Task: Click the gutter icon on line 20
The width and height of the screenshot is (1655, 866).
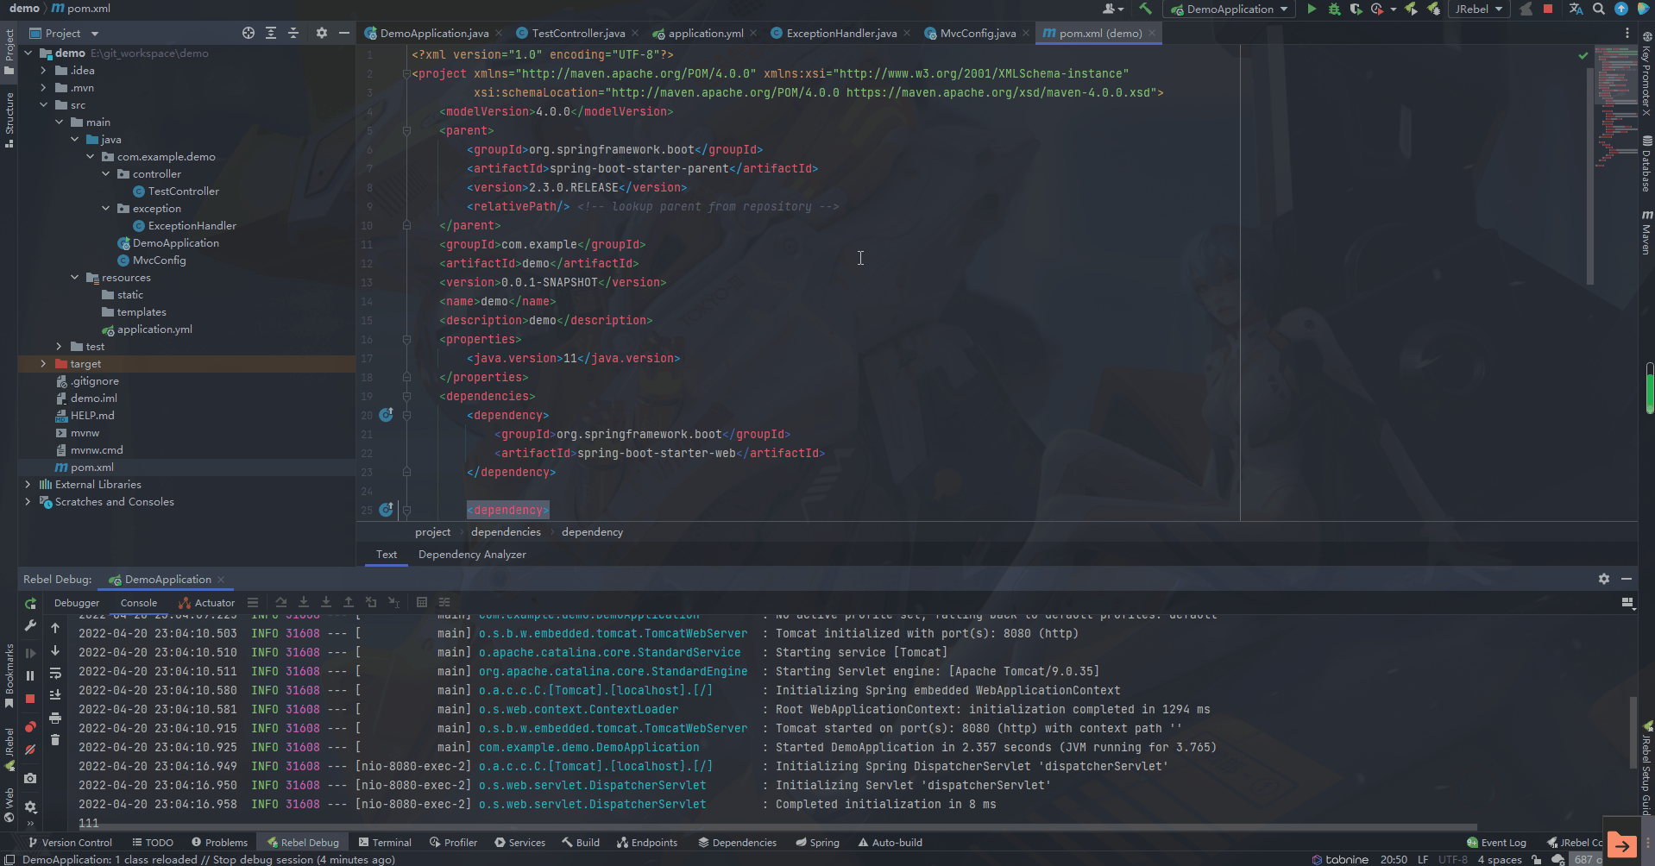Action: click(386, 415)
